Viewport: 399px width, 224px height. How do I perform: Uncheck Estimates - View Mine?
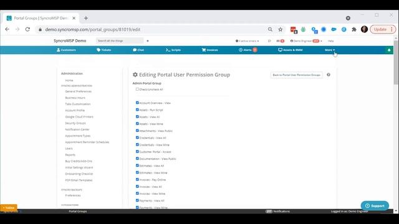[x=137, y=172]
